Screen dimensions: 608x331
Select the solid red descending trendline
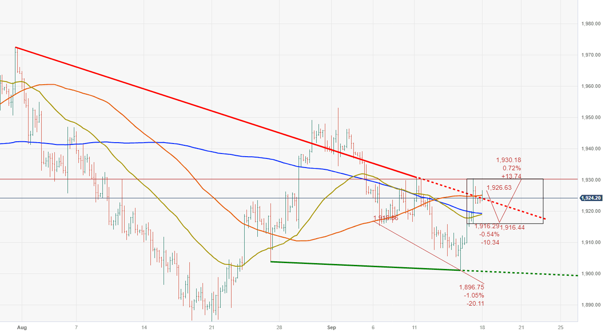click(215, 112)
